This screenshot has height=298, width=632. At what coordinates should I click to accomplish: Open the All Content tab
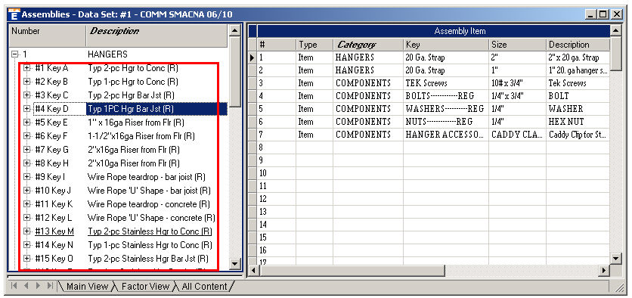204,287
